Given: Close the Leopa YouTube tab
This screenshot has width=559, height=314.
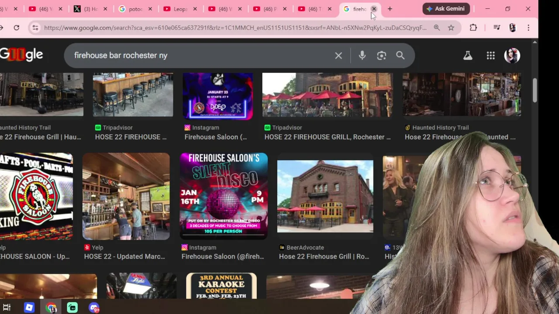Looking at the screenshot, I should click(195, 9).
